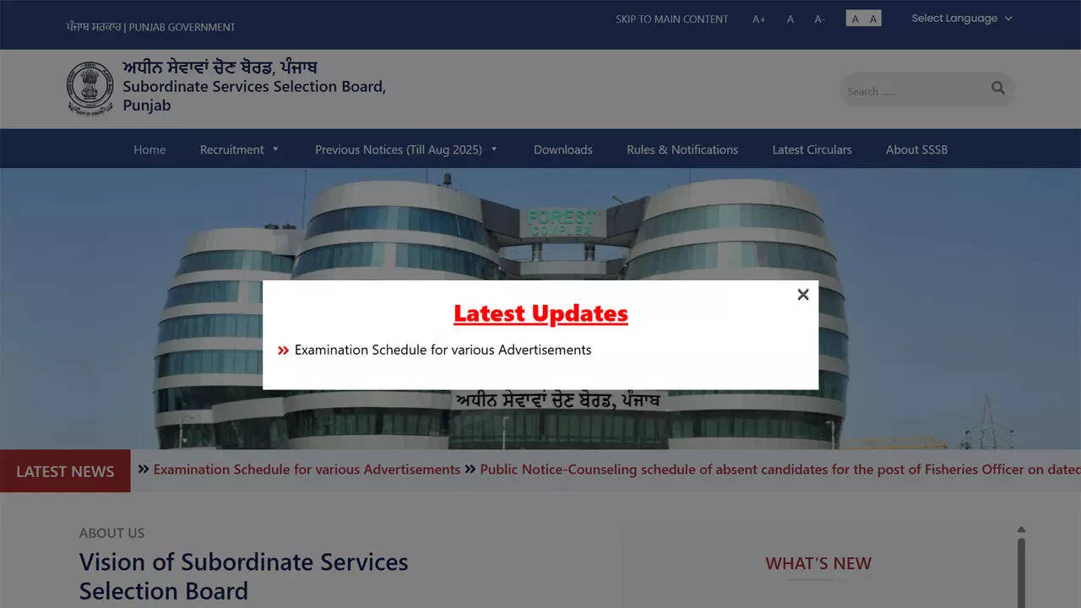1081x608 pixels.
Task: Reset font size with plain A
Action: coord(790,19)
